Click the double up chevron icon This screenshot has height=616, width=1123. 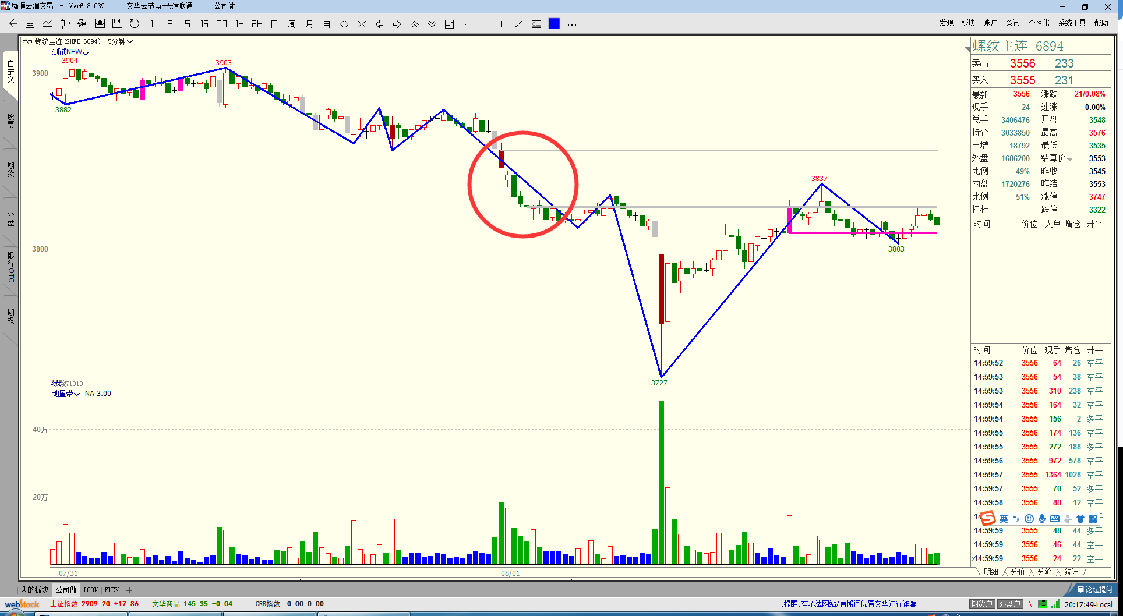click(x=414, y=24)
